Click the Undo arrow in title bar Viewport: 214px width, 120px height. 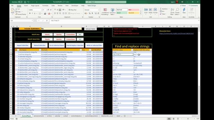(x=28, y=2)
